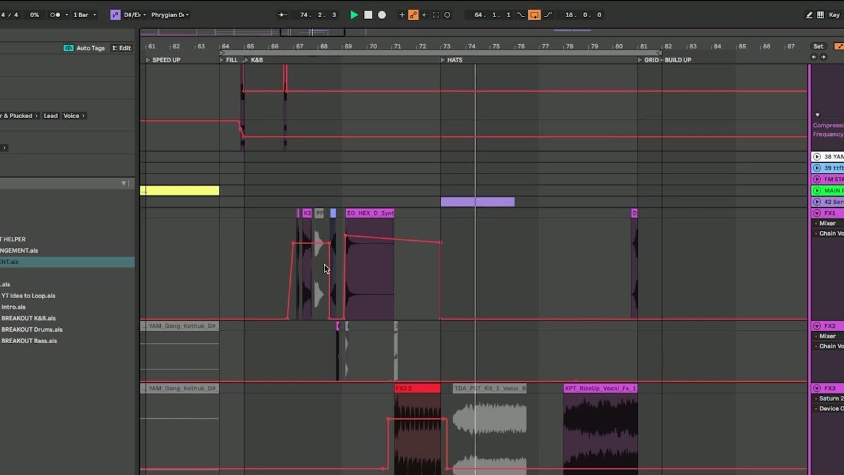Toggle the Follow playback icon
This screenshot has width=844, height=475.
click(283, 15)
